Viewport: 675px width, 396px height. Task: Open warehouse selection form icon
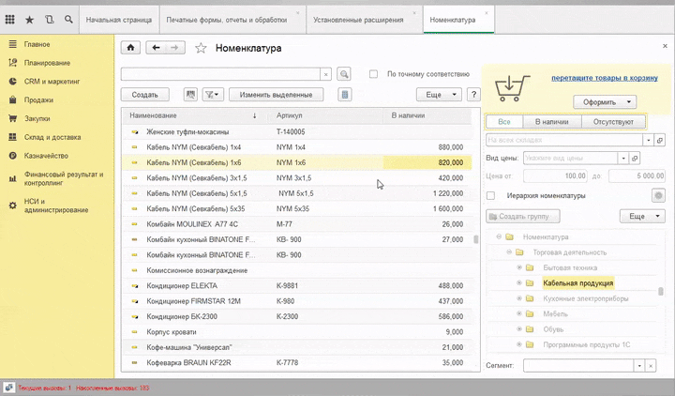click(659, 140)
